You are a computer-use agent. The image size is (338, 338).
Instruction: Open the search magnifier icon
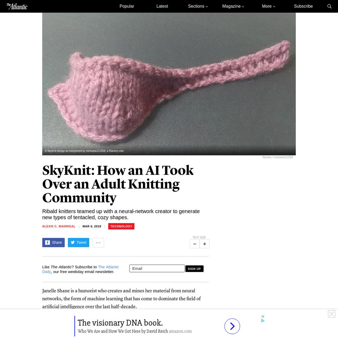pos(329,6)
